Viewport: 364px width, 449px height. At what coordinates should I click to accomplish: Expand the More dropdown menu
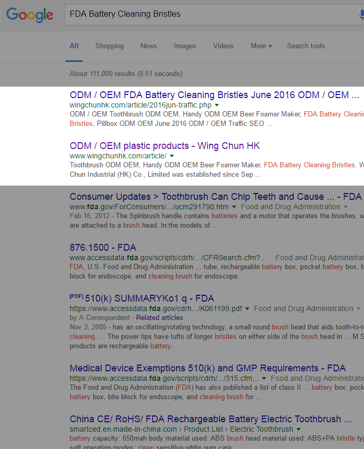pyautogui.click(x=261, y=46)
